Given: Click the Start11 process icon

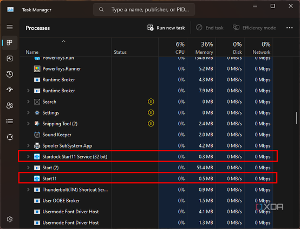Looking at the screenshot, I should [37, 179].
